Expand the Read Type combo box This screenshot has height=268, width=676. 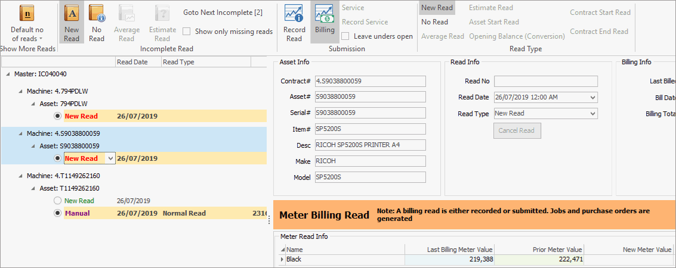point(592,114)
